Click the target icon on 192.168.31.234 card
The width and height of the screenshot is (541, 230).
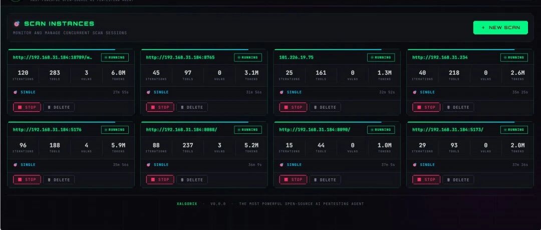pos(415,92)
